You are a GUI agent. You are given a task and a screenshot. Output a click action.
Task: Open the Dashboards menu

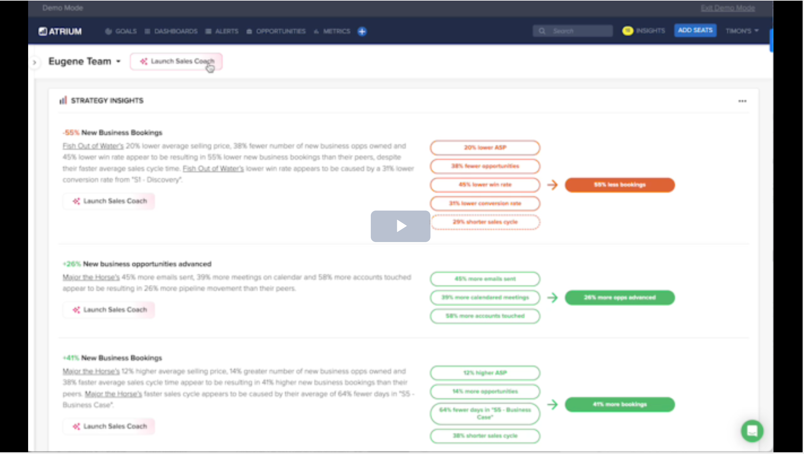171,31
